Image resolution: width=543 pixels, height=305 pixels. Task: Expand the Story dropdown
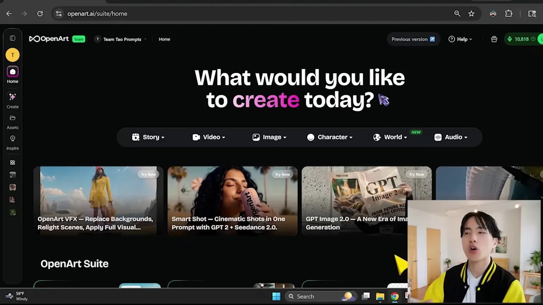pyautogui.click(x=148, y=137)
